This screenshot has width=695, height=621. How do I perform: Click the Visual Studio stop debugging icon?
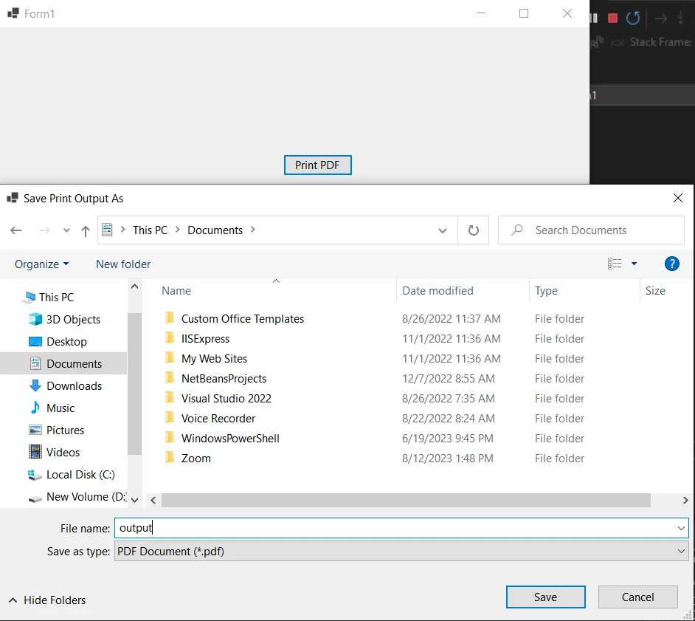tap(612, 18)
